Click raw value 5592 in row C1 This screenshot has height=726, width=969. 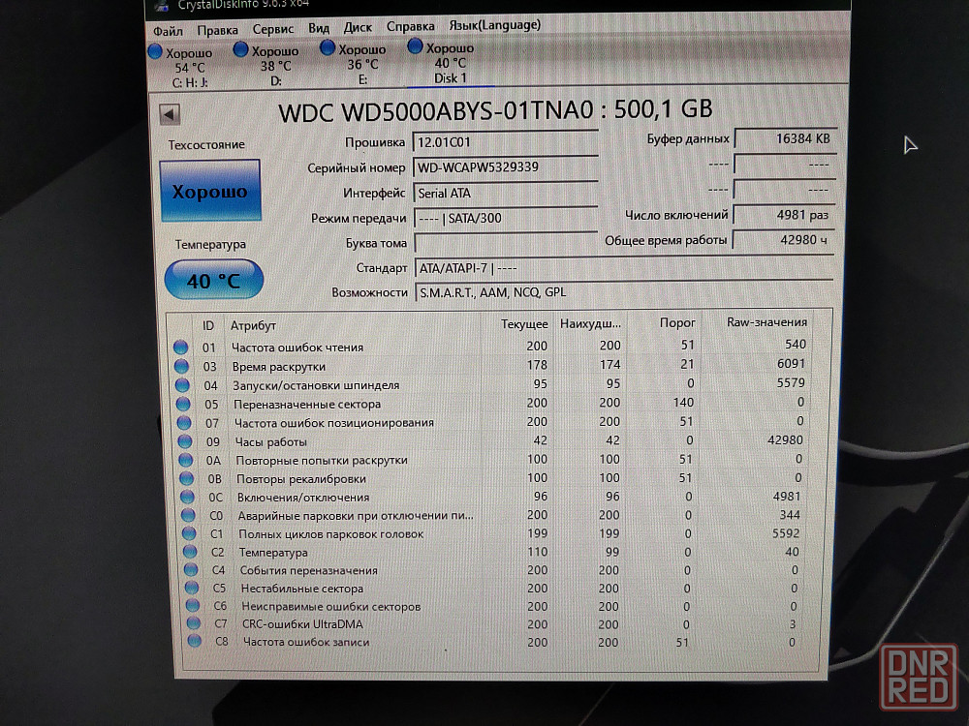[x=786, y=533]
